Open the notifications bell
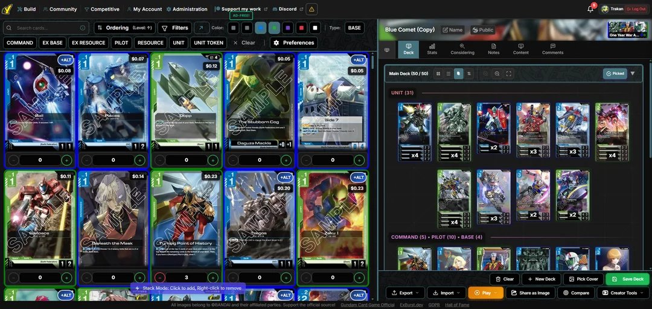This screenshot has width=652, height=309. click(590, 9)
